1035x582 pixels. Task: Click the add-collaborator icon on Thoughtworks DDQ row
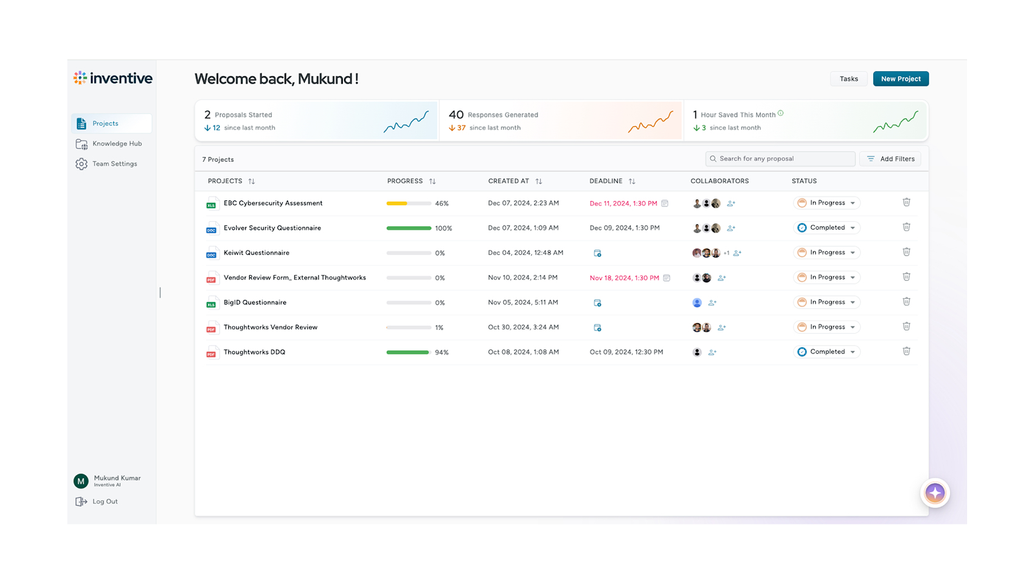(x=712, y=352)
